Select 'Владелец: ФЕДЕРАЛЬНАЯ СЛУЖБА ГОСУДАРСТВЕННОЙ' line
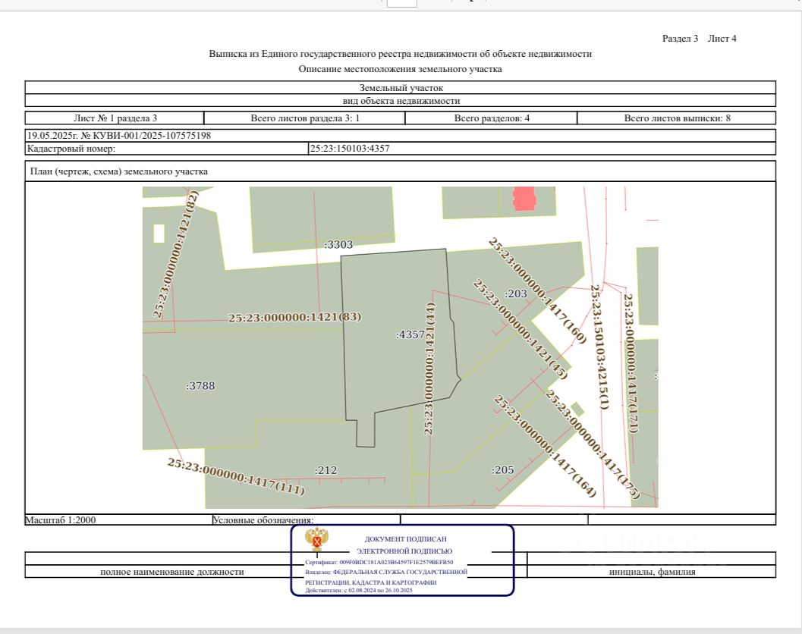802x634 pixels. pyautogui.click(x=386, y=572)
